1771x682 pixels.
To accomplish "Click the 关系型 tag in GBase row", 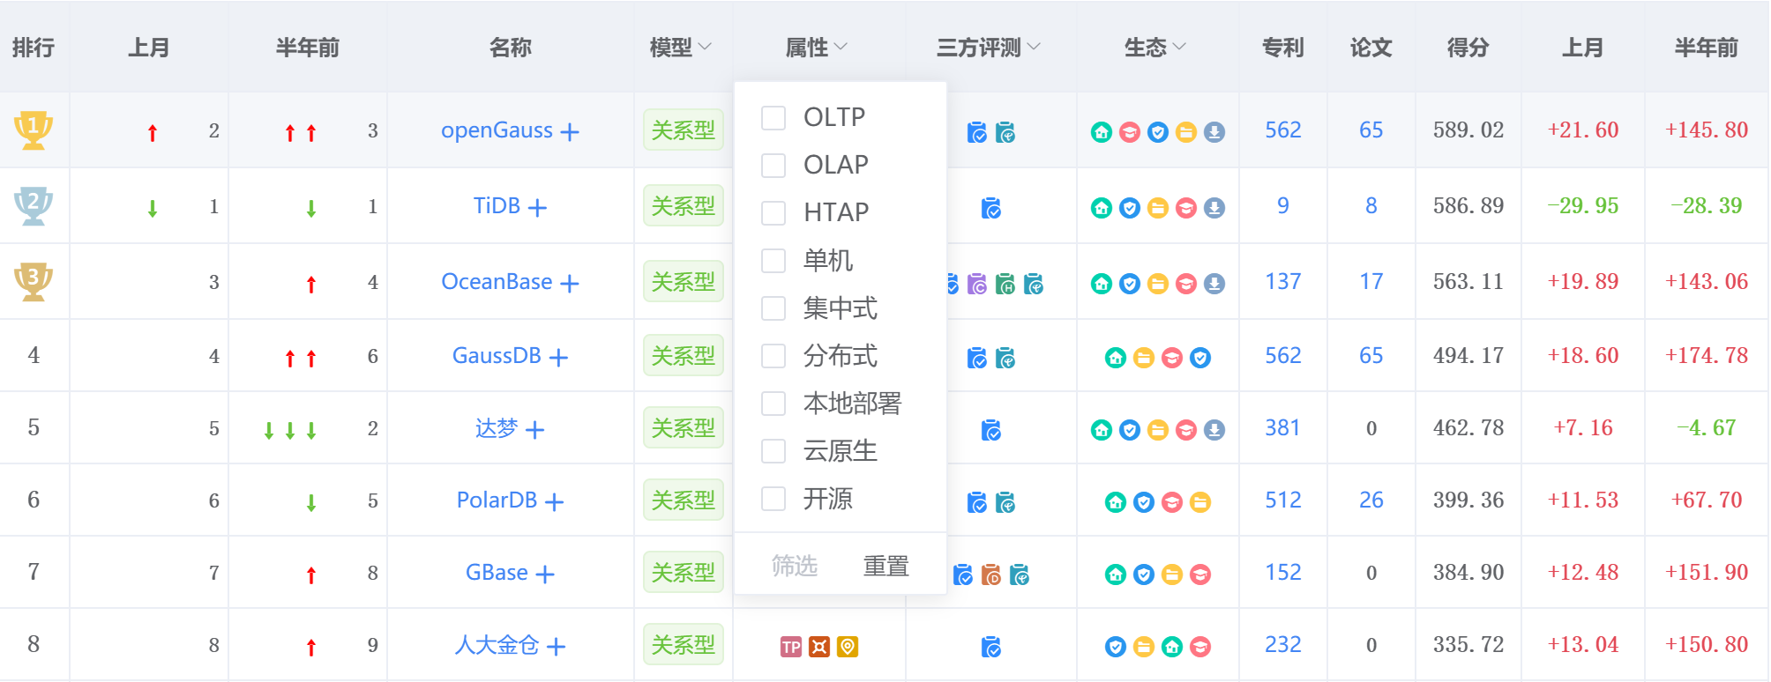I will pos(684,573).
